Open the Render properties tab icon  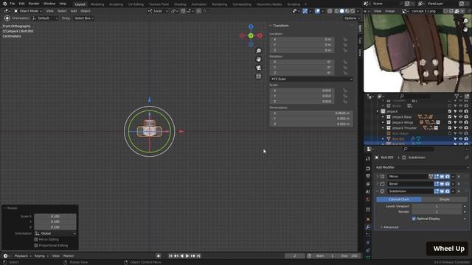click(368, 169)
